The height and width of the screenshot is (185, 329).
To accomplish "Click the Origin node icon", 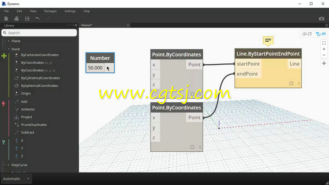I will click(x=16, y=93).
